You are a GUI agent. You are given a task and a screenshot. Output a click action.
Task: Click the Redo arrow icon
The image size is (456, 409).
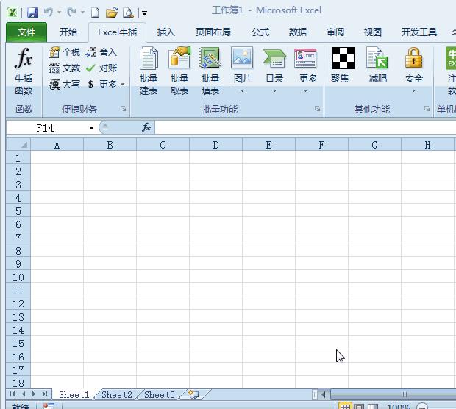[x=71, y=13]
